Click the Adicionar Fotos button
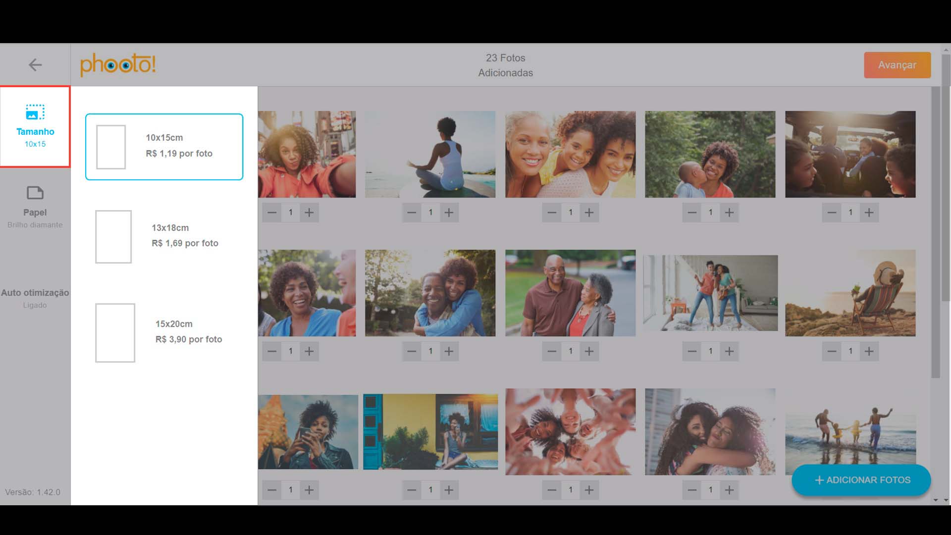This screenshot has height=535, width=951. point(861,480)
